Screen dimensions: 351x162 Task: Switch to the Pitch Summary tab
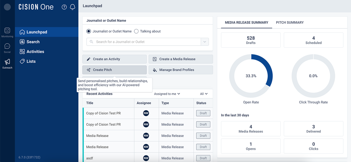coord(290,23)
